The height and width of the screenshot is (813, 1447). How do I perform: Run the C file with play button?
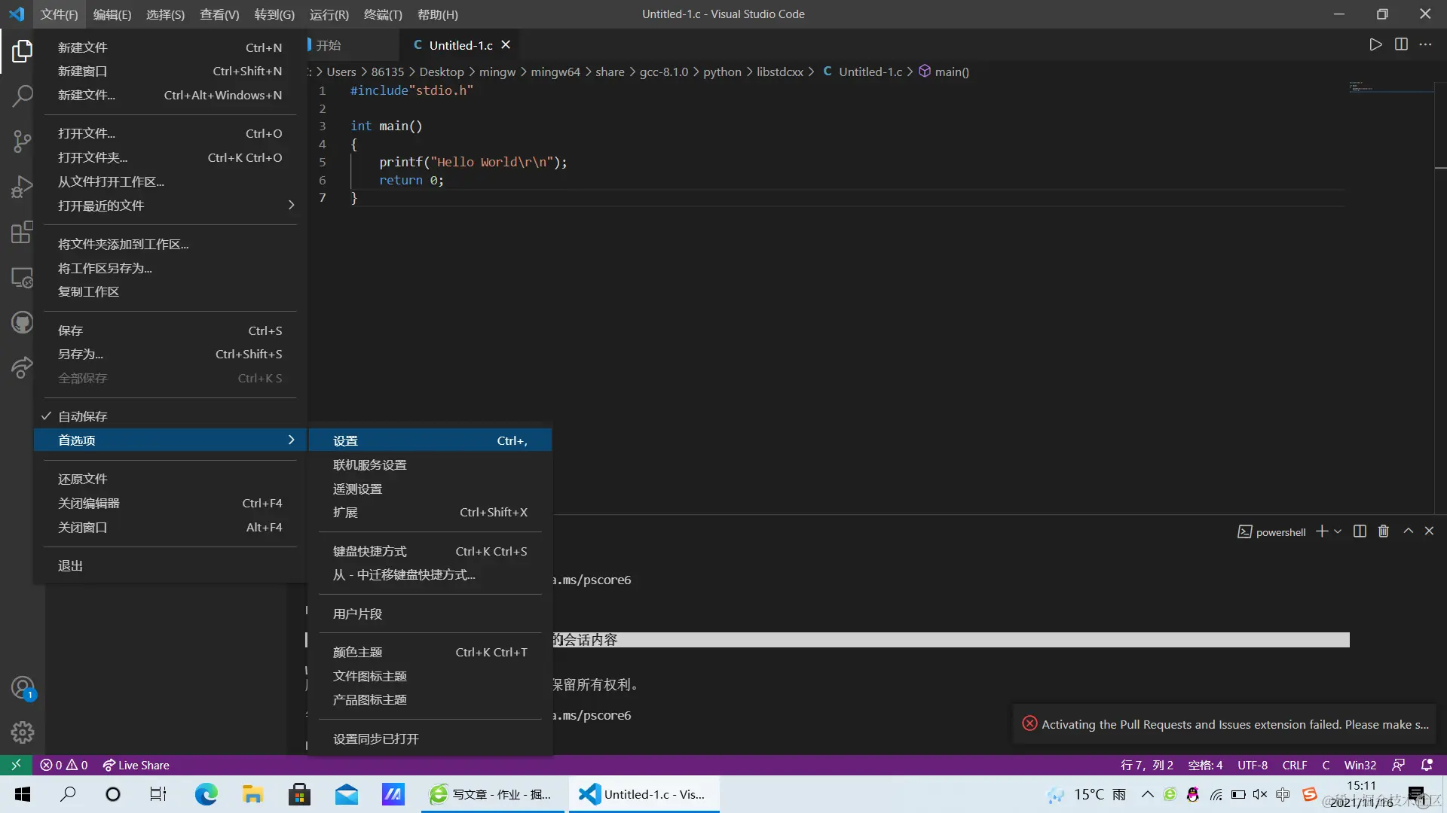1375,44
